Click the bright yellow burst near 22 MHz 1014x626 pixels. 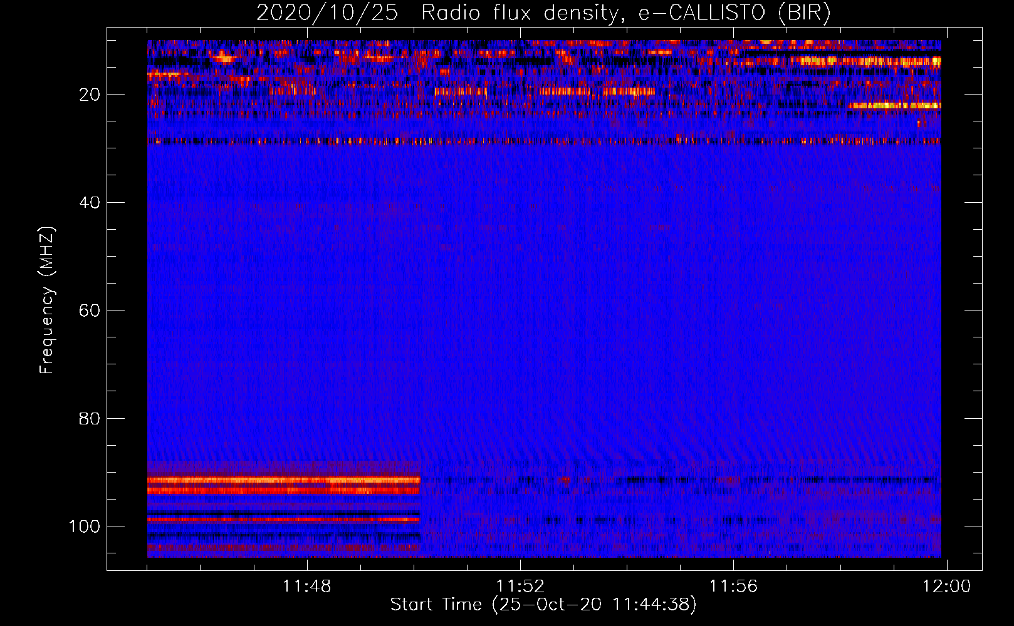[894, 106]
